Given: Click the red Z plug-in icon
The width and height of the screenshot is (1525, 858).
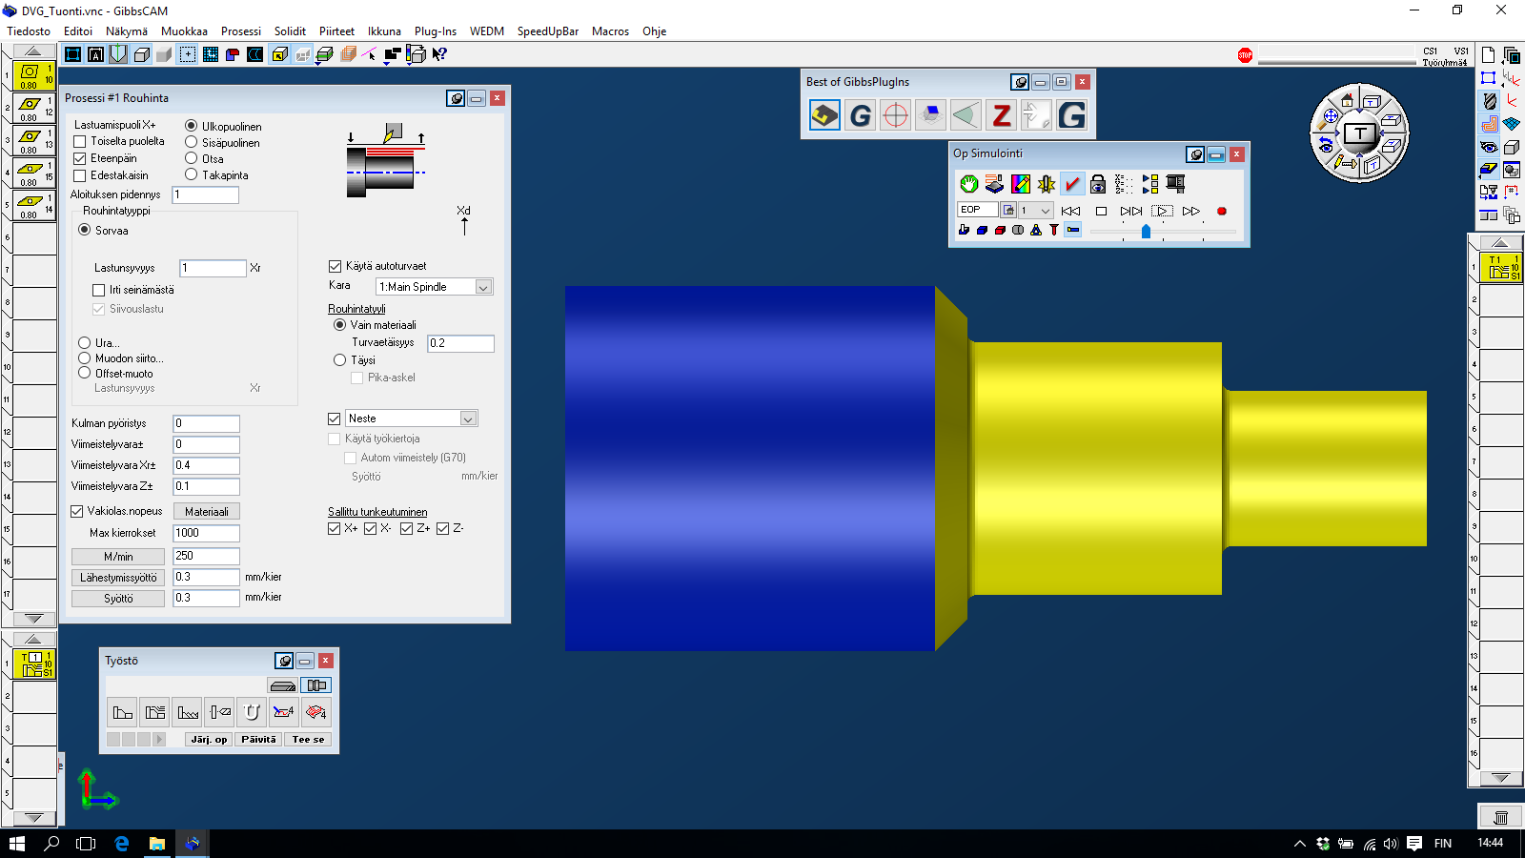Looking at the screenshot, I should (x=1001, y=115).
